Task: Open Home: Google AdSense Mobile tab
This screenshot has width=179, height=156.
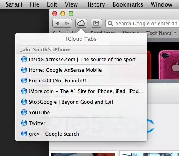Action: 82,70
